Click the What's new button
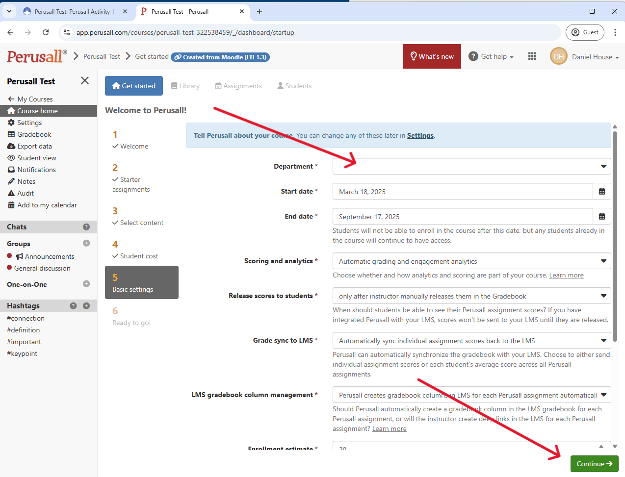The image size is (625, 477). 432,56
